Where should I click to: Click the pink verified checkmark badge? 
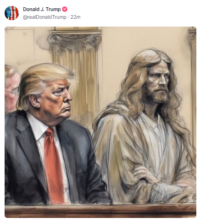65,9
